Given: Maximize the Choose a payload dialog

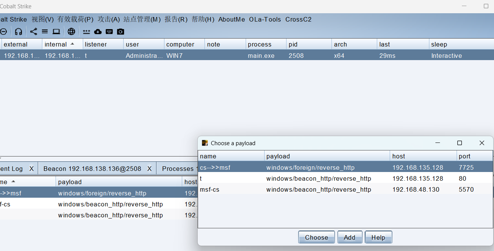Looking at the screenshot, I should pyautogui.click(x=460, y=143).
